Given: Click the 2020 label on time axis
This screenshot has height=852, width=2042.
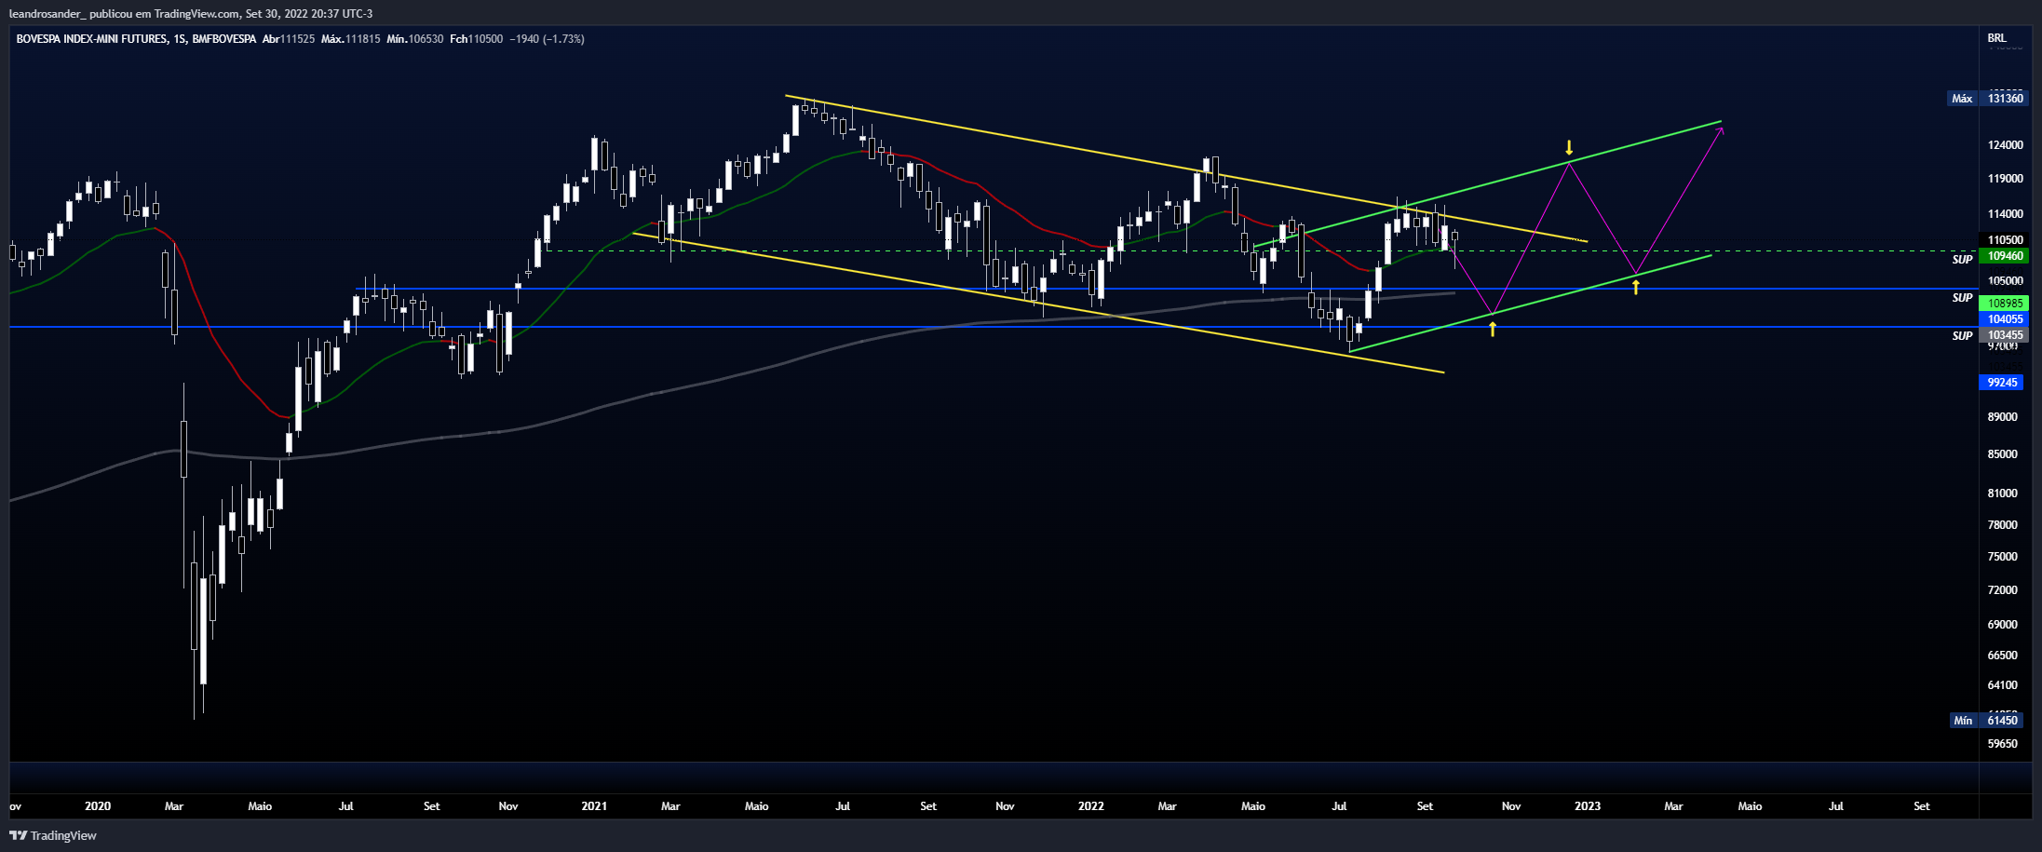Looking at the screenshot, I should coord(98,806).
